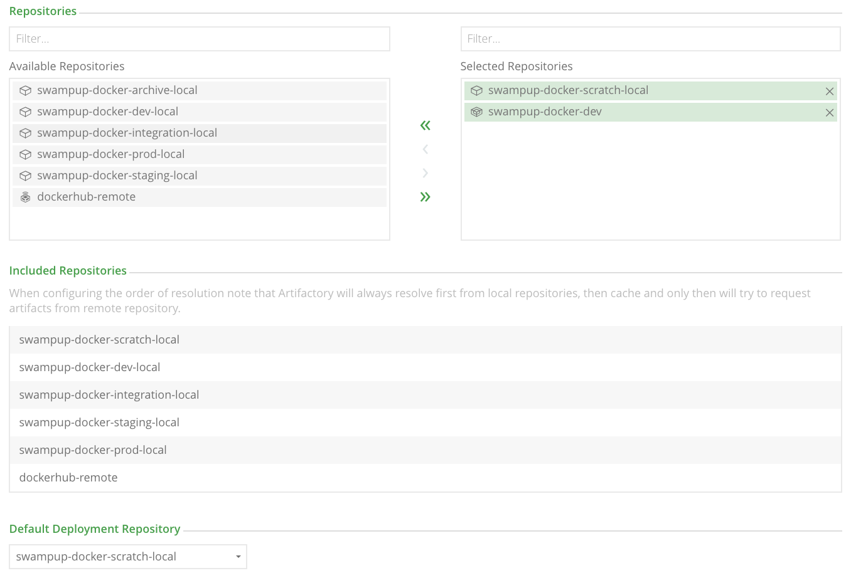851x578 pixels.
Task: Click the package icon beside swampup-docker-dev-local
Action: pyautogui.click(x=25, y=112)
